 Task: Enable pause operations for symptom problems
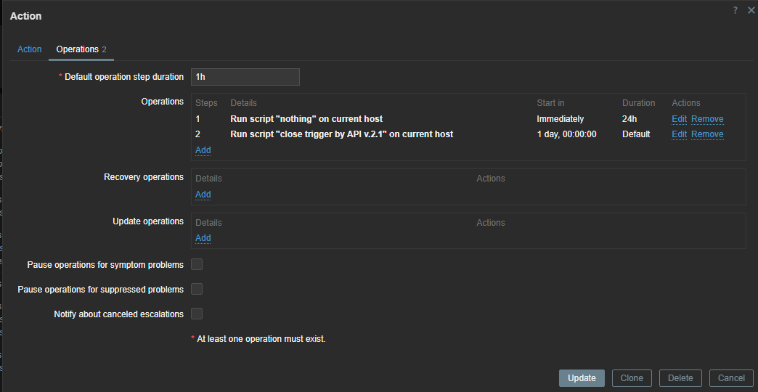[x=197, y=264]
